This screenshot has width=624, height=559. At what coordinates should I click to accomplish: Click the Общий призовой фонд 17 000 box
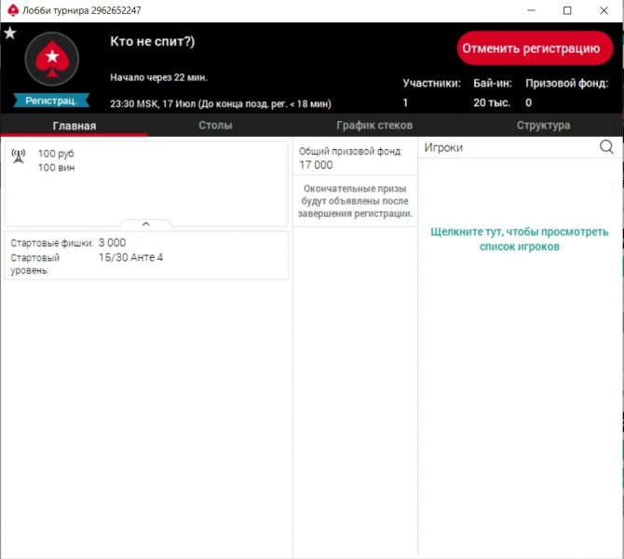pyautogui.click(x=355, y=158)
